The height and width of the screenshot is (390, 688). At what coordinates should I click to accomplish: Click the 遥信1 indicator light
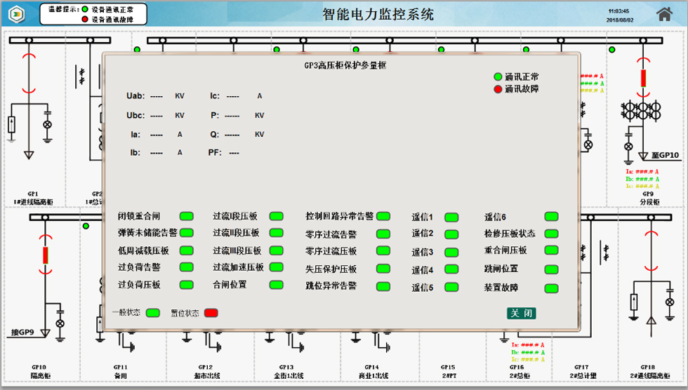tap(451, 217)
